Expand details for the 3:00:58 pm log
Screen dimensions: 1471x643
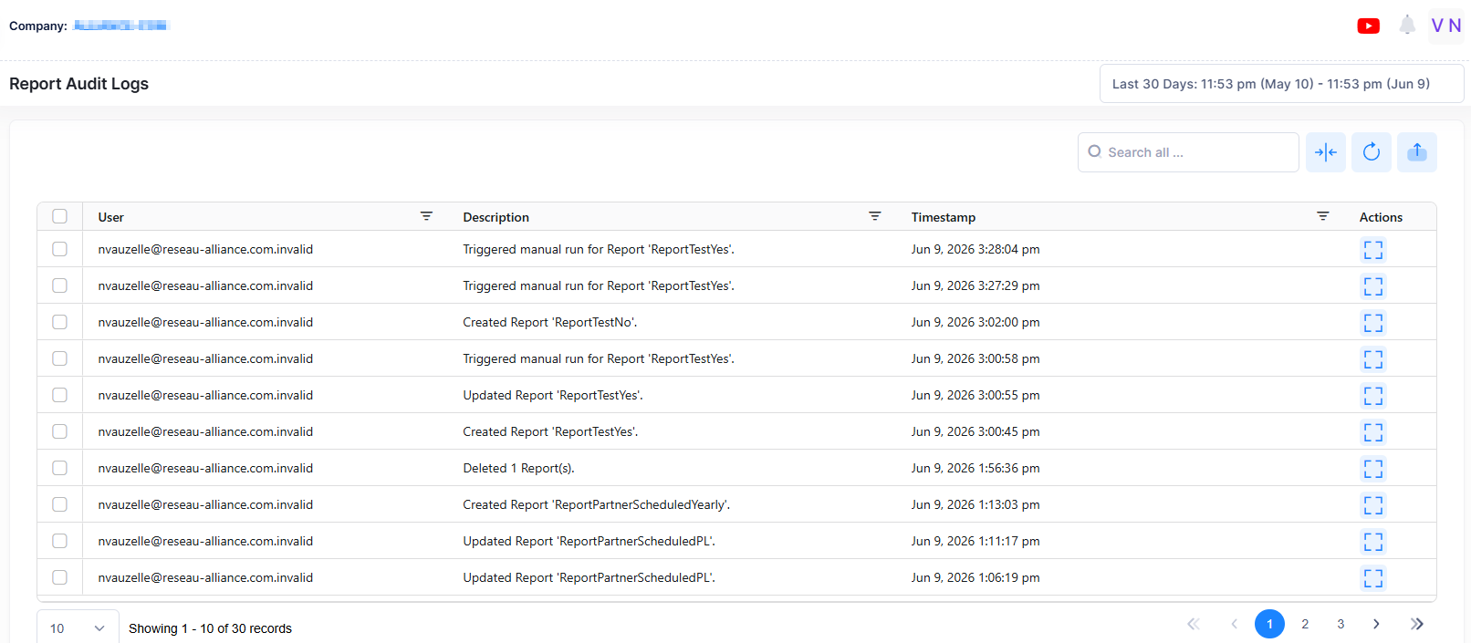click(x=1373, y=358)
